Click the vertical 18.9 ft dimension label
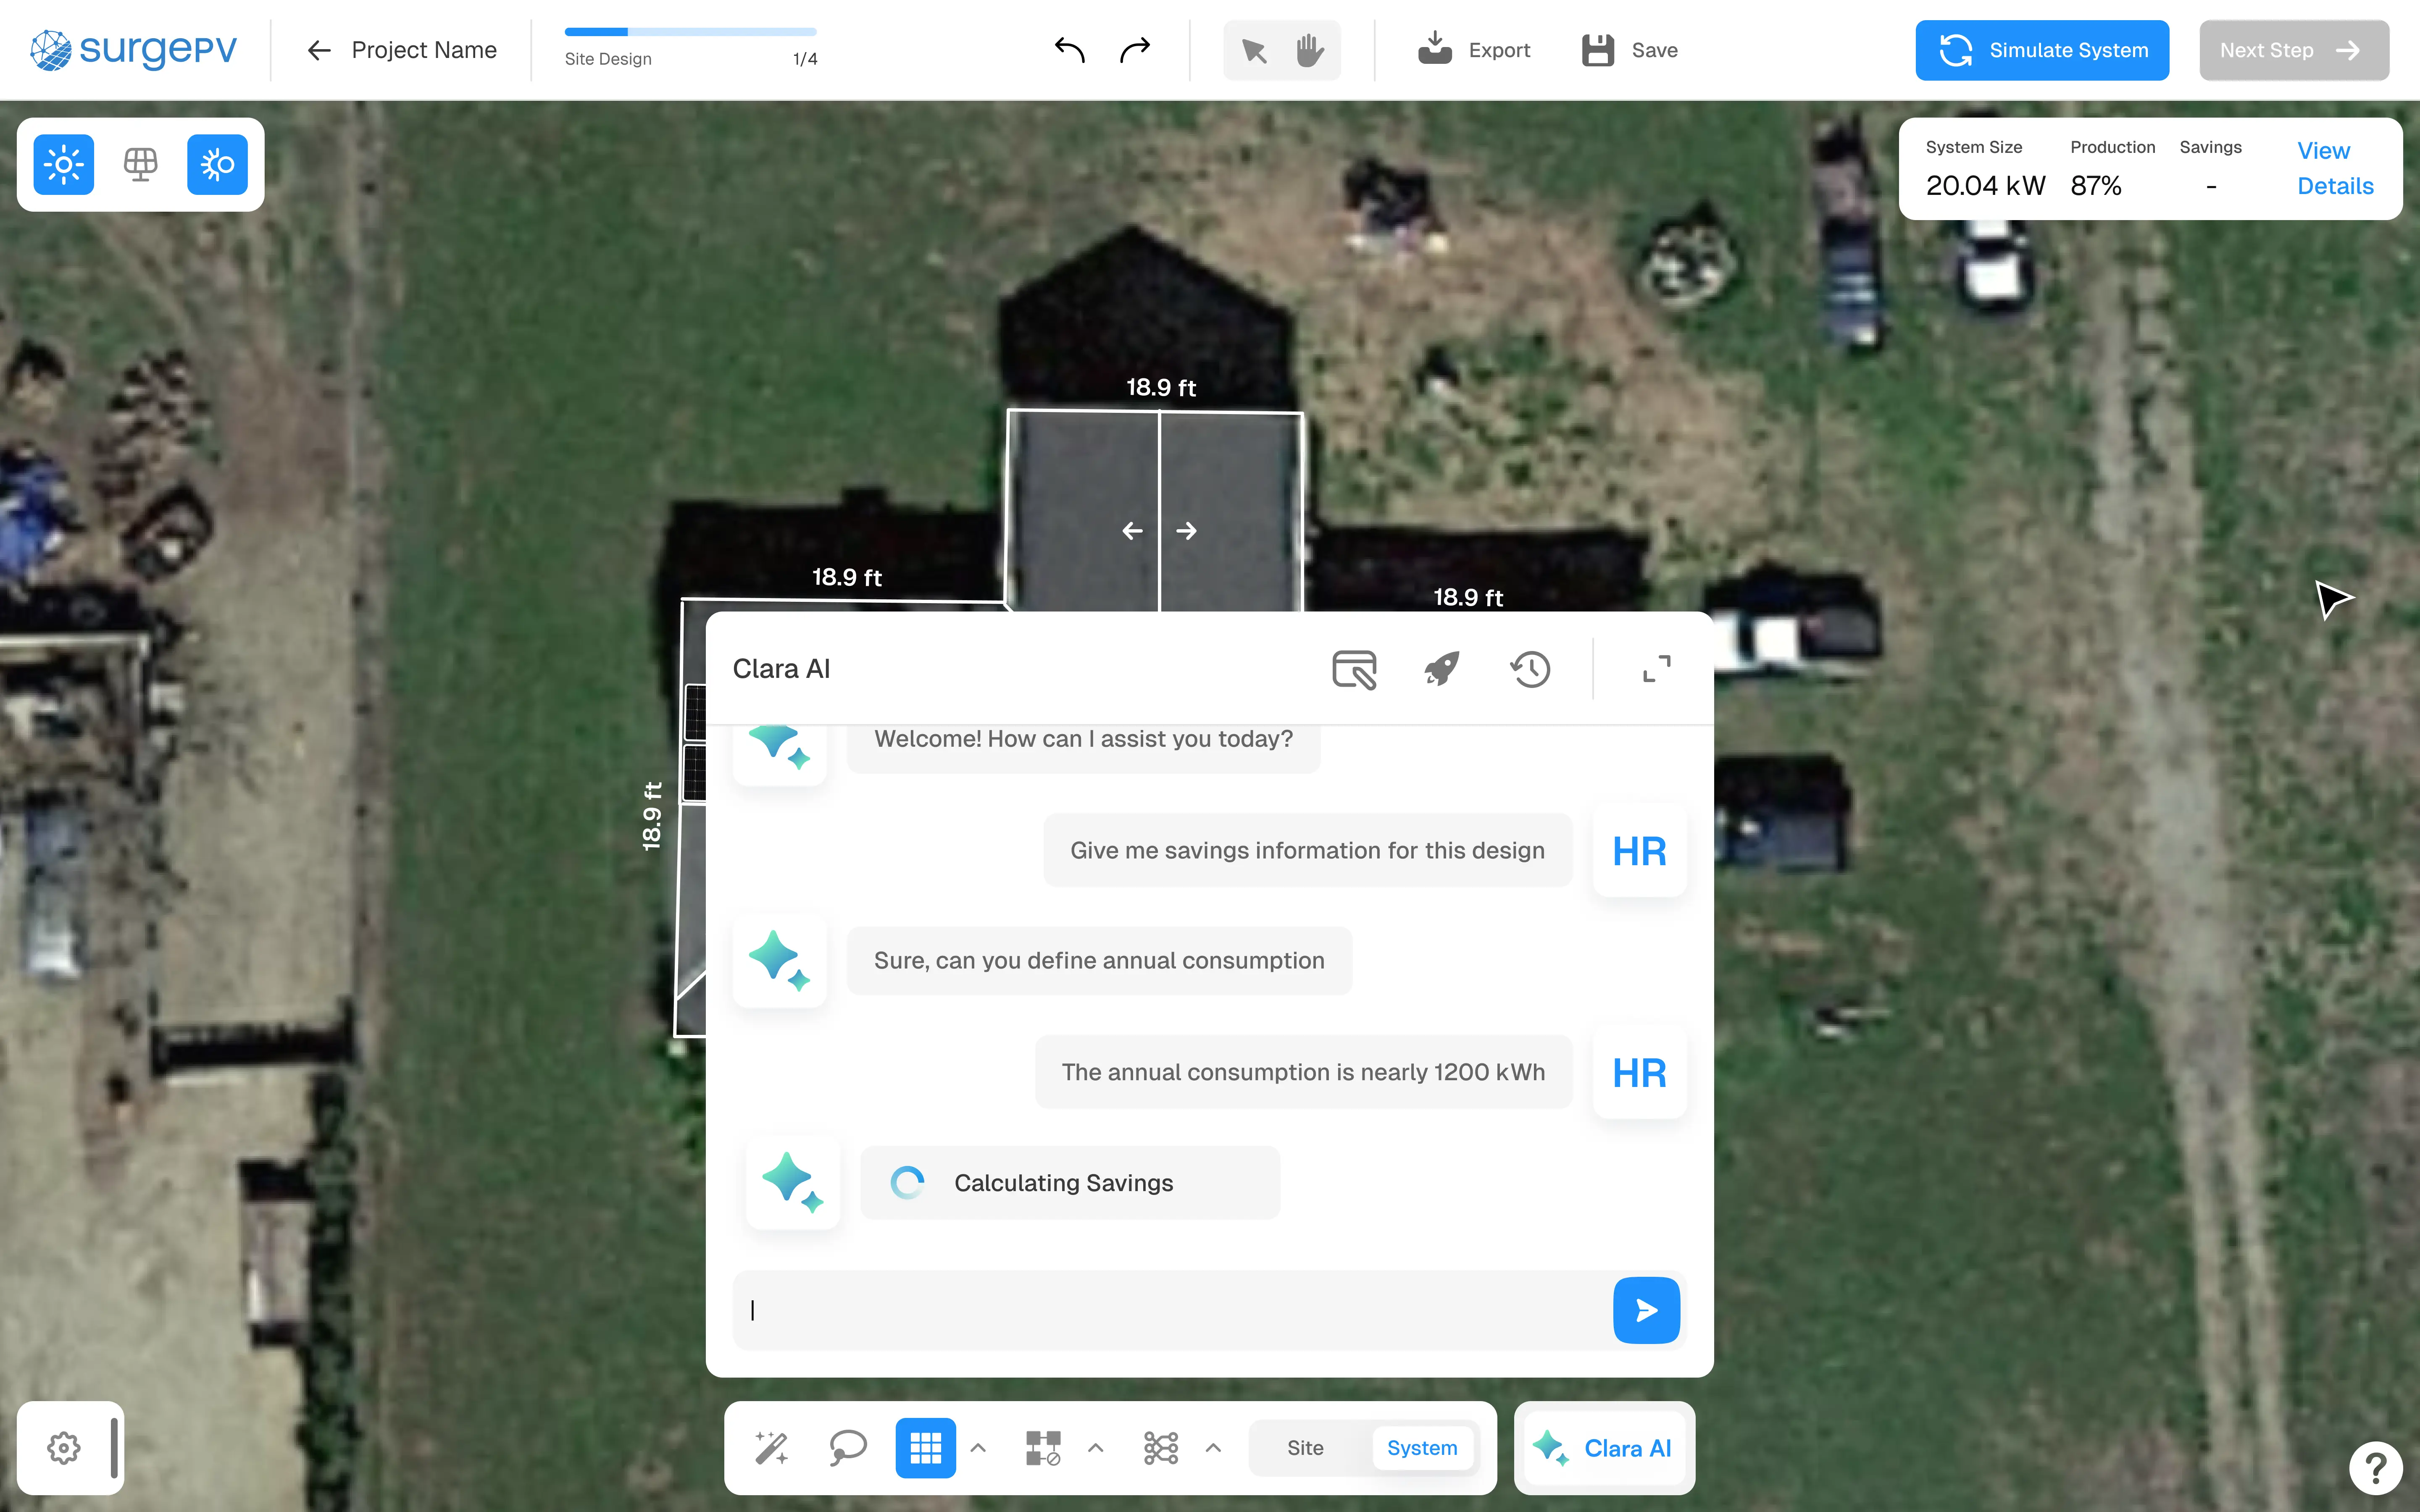The height and width of the screenshot is (1512, 2420). pos(652,816)
